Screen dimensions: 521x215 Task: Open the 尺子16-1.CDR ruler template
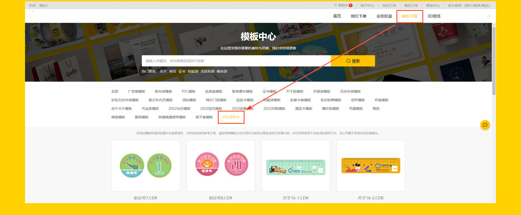(x=296, y=166)
